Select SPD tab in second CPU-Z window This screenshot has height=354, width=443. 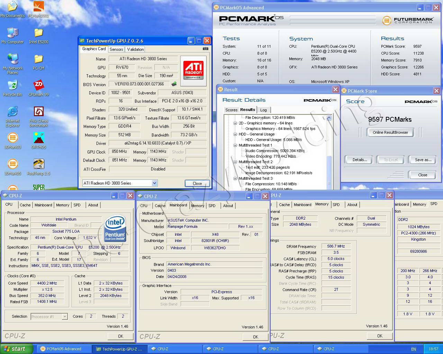[212, 206]
